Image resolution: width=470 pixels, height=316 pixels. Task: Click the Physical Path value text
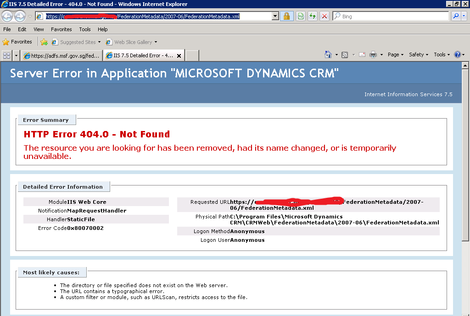(x=335, y=219)
